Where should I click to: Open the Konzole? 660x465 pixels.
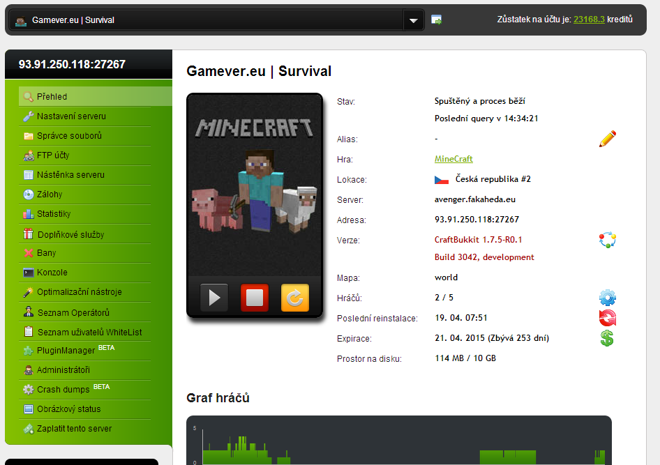click(84, 273)
